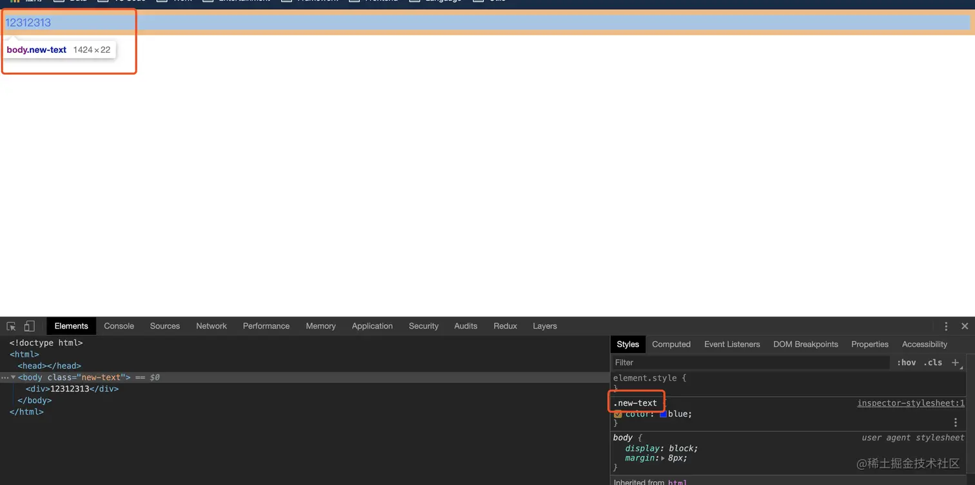Switch to the Redux tab
This screenshot has width=975, height=485.
point(506,326)
